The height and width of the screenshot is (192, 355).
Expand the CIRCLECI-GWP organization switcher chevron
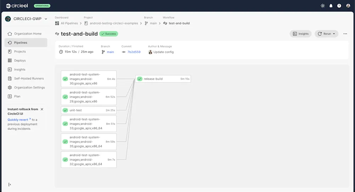click(46, 19)
